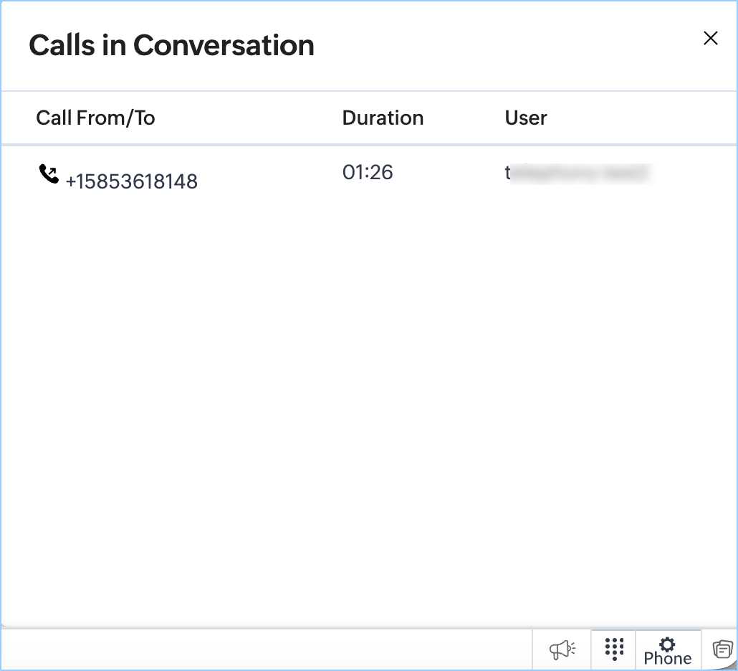Image resolution: width=738 pixels, height=671 pixels.
Task: Click the User column header
Action: pos(526,118)
